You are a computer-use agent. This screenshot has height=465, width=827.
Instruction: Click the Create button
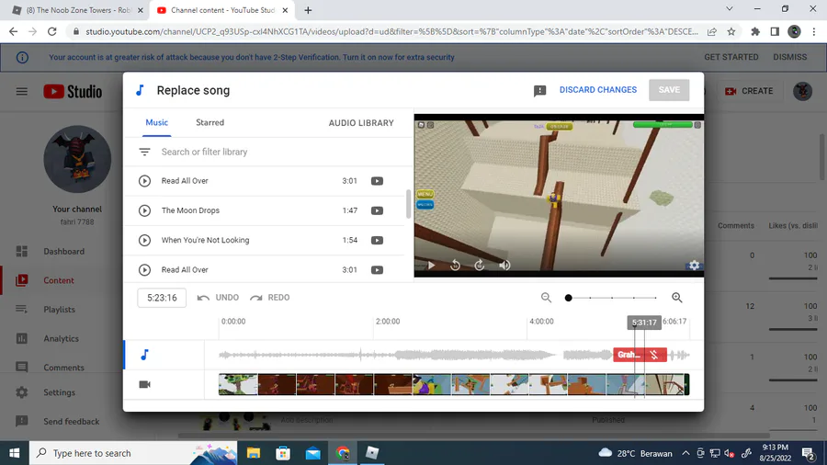click(x=749, y=91)
